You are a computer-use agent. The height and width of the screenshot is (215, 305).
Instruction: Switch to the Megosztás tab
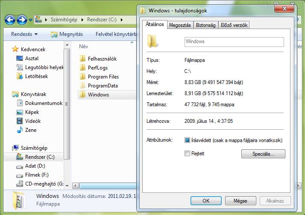[x=180, y=25]
